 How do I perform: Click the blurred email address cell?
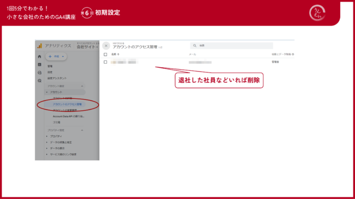[200, 62]
